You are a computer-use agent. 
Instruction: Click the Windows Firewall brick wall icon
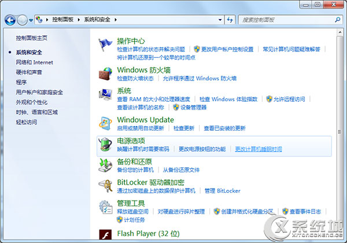105,73
